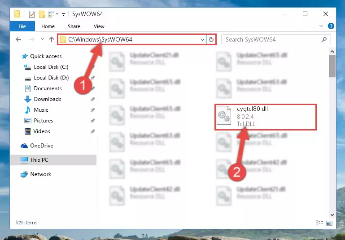Click the scrollbar up arrow

(332, 52)
